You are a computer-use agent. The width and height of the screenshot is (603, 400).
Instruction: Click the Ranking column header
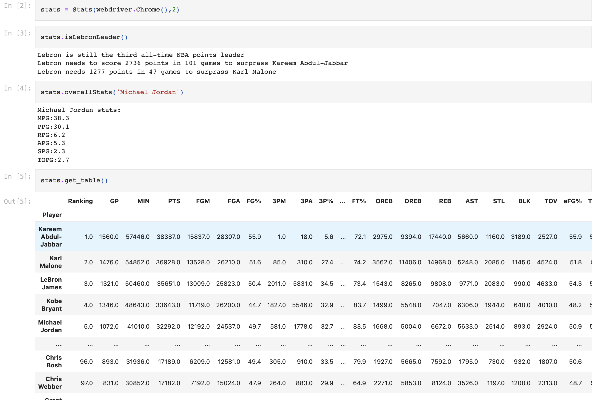pos(80,201)
